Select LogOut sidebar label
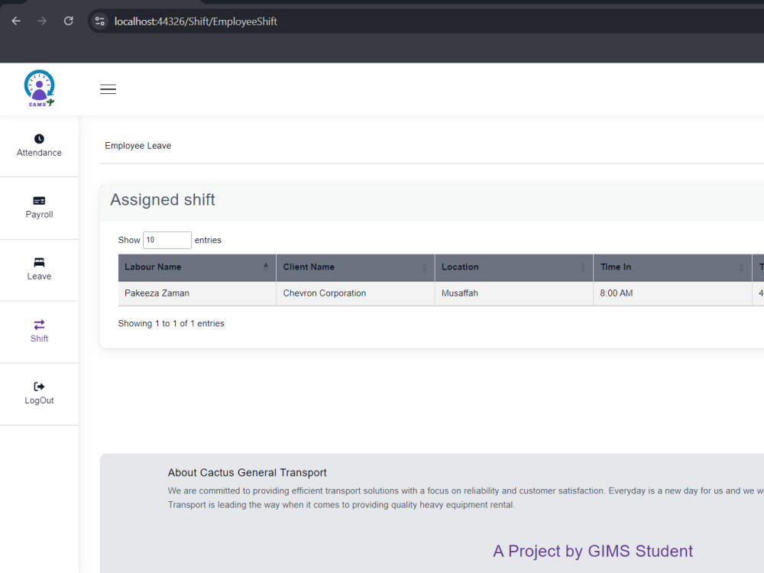The height and width of the screenshot is (573, 764). [x=39, y=400]
